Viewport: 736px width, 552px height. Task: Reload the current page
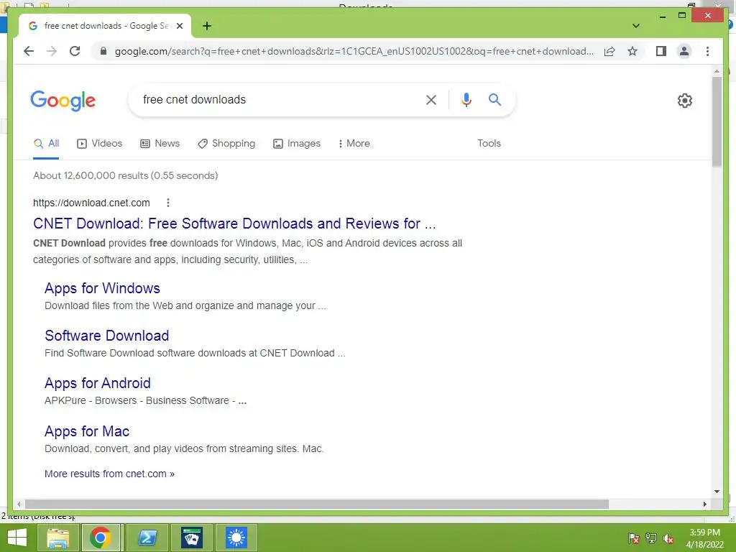(75, 51)
